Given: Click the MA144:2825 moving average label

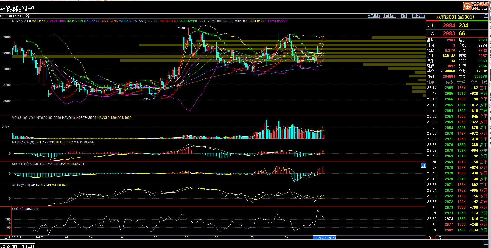Looking at the screenshot, I should click(128, 21).
